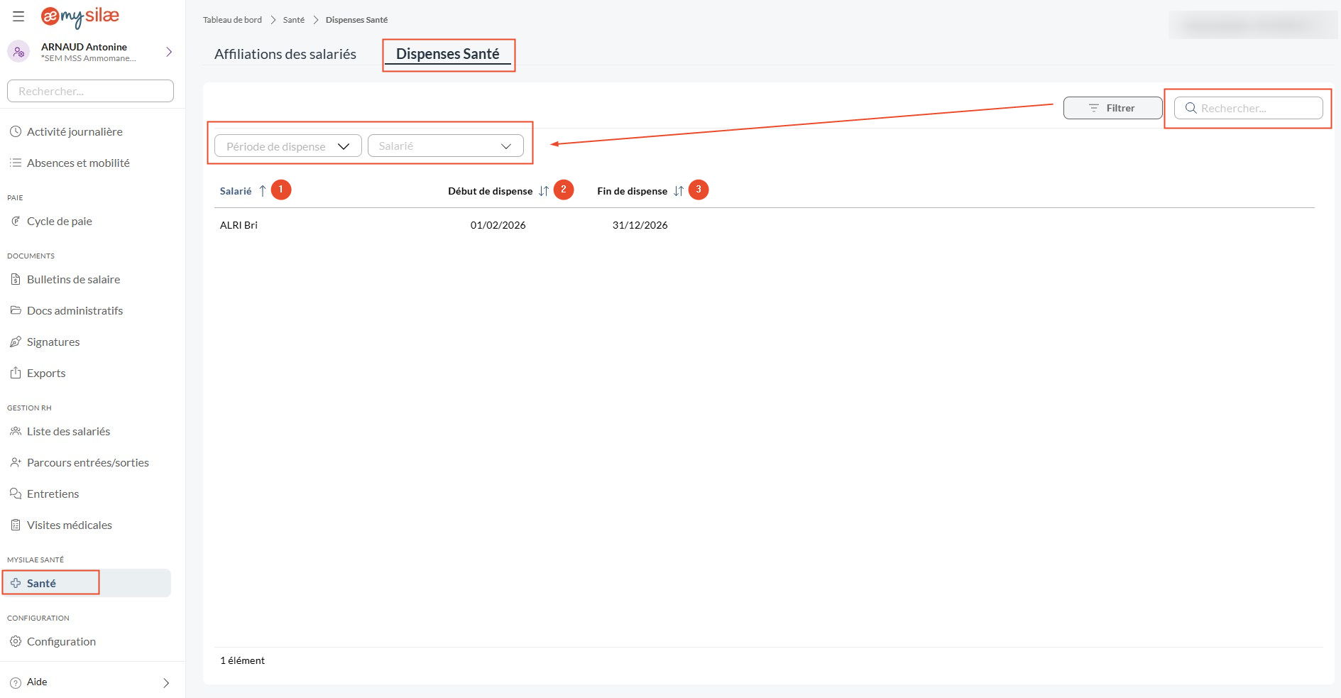
Task: Click the question mark icon beside Aide
Action: pyautogui.click(x=16, y=682)
